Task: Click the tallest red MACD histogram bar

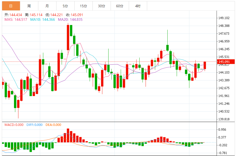Action: point(68,135)
